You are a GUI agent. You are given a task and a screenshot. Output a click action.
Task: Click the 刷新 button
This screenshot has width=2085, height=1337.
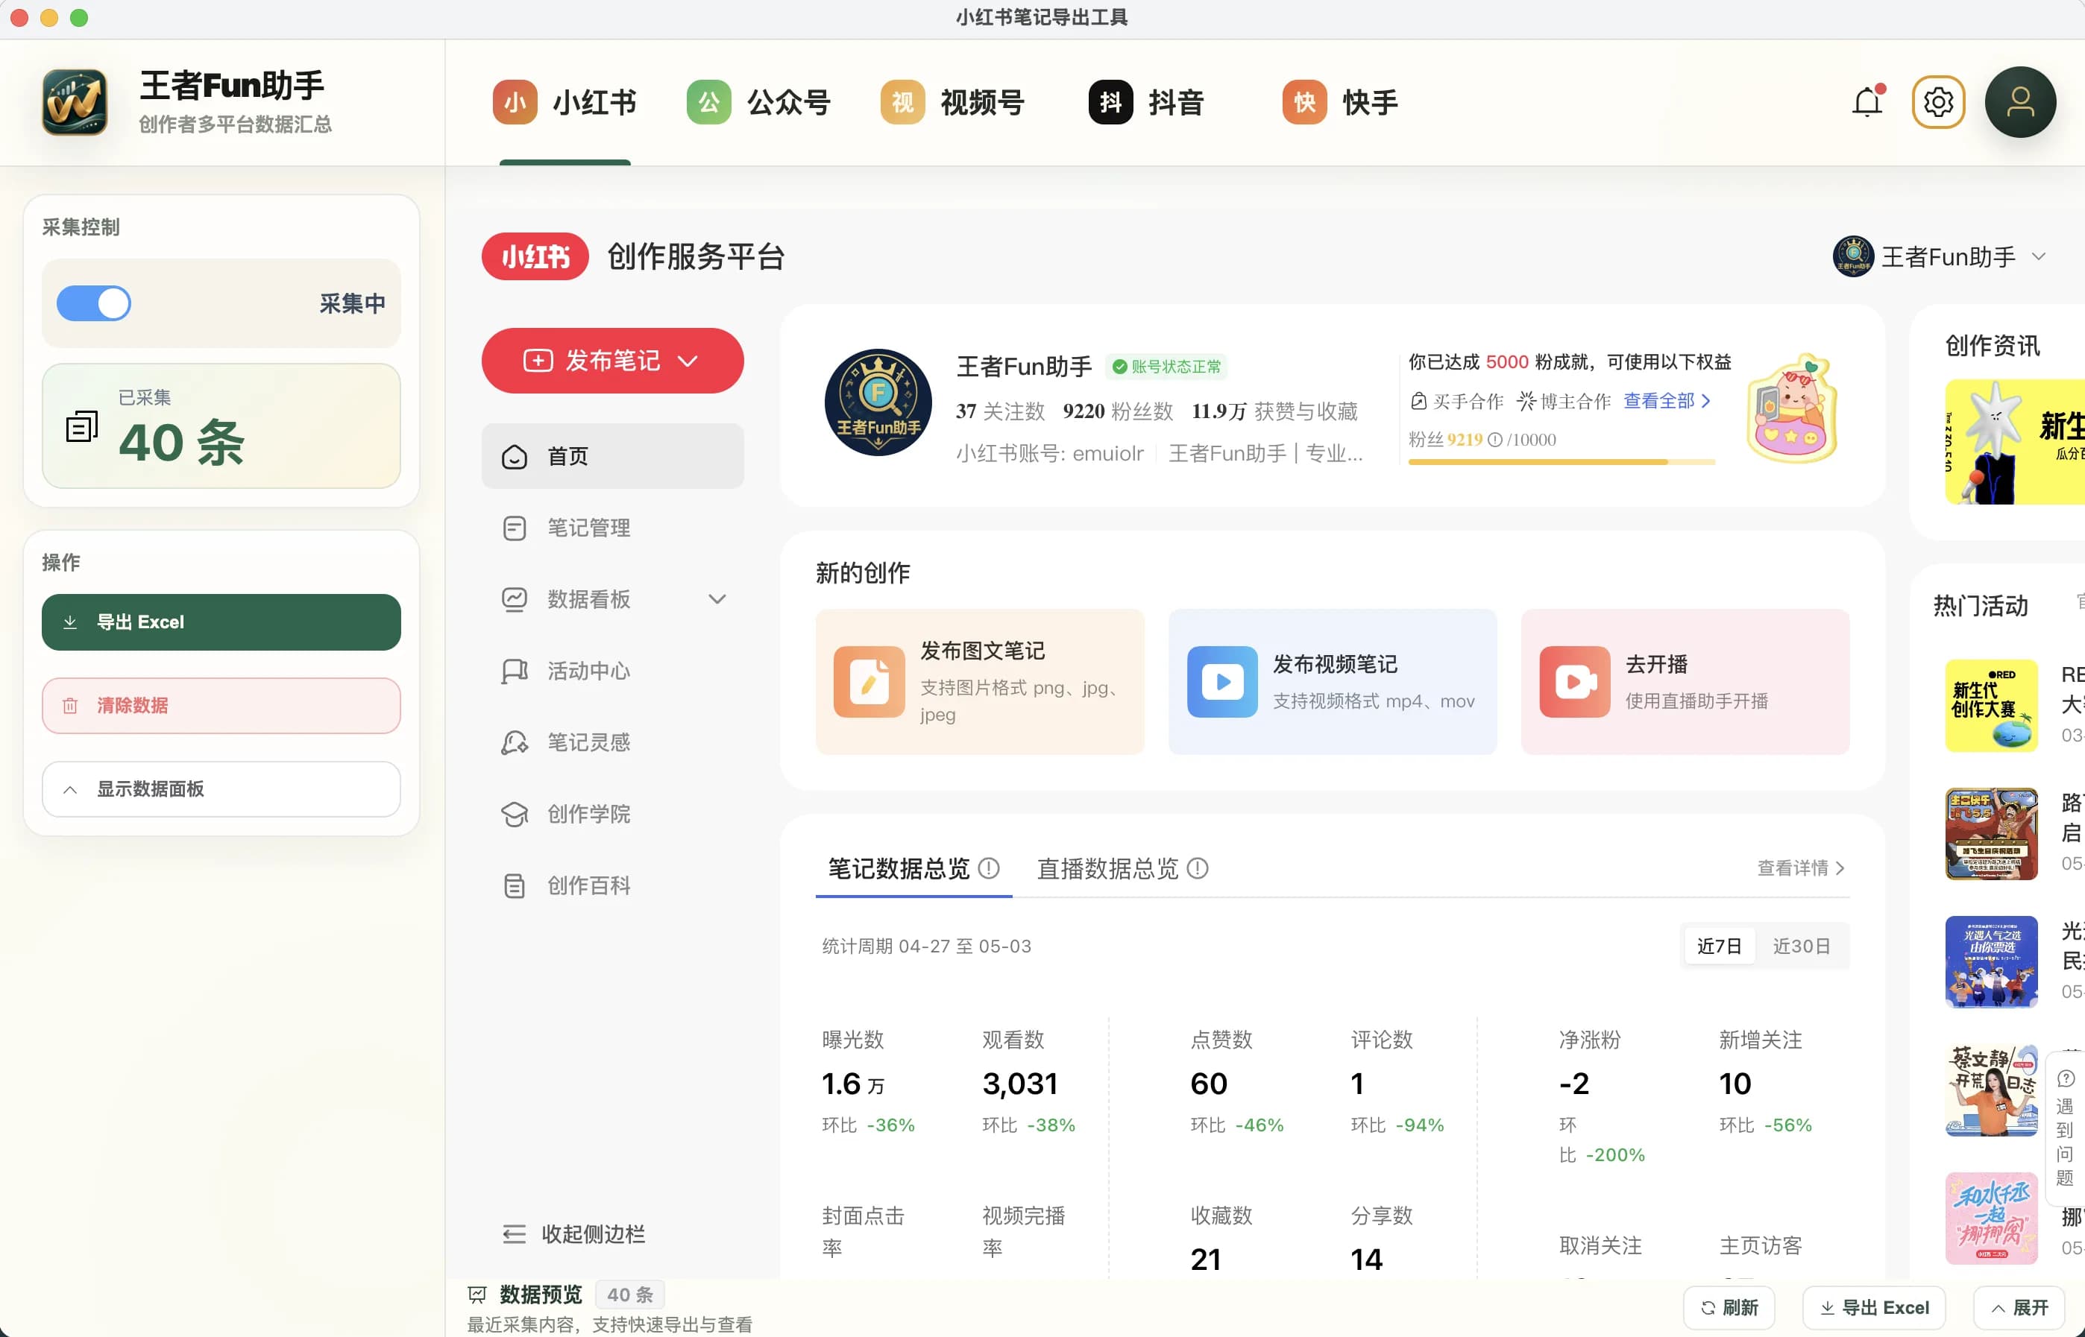pyautogui.click(x=1729, y=1307)
